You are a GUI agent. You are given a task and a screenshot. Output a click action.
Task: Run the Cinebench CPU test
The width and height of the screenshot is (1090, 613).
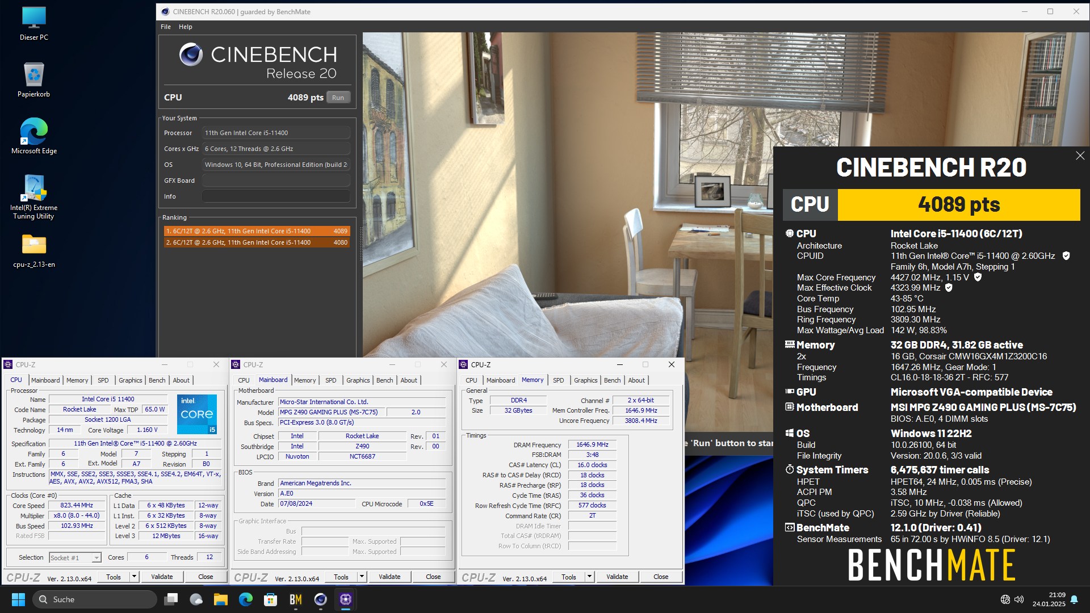click(338, 98)
